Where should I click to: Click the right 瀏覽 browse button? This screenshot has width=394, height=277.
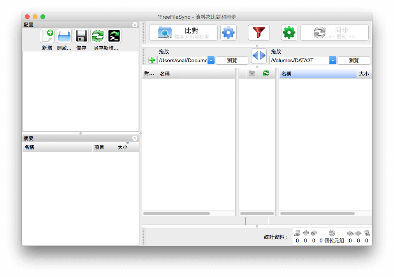pyautogui.click(x=354, y=60)
